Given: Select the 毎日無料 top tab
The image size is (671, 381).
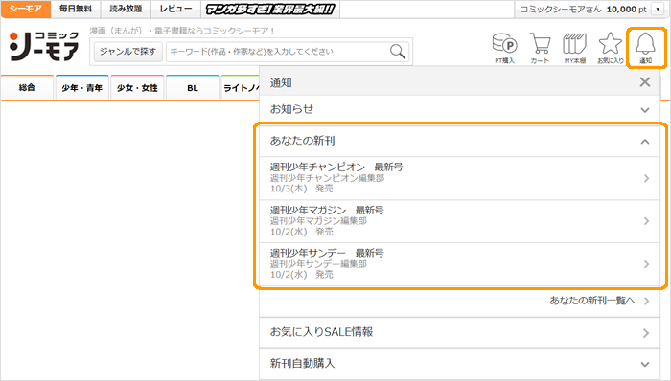Looking at the screenshot, I should point(76,9).
